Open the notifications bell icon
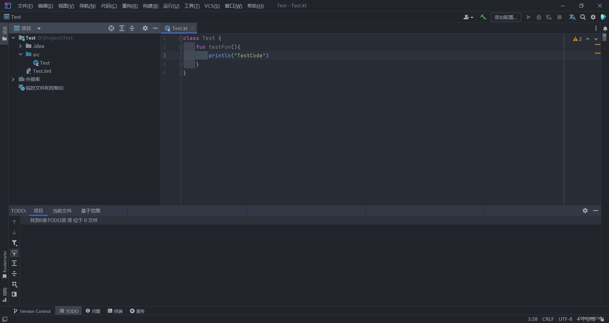609x323 pixels. [x=605, y=28]
